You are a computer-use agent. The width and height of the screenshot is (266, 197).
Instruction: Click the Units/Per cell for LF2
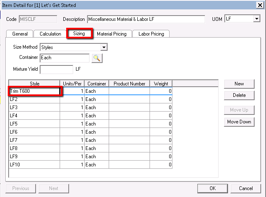click(72, 99)
